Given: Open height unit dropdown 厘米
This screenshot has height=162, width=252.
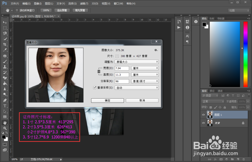Looking at the screenshot, I should click(x=145, y=75).
